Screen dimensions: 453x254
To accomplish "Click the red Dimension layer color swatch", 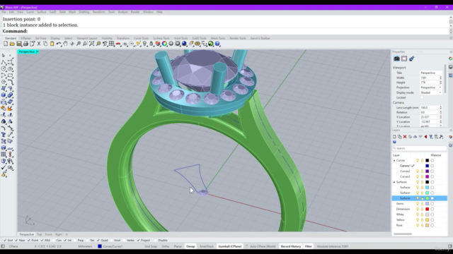I will [x=428, y=209].
